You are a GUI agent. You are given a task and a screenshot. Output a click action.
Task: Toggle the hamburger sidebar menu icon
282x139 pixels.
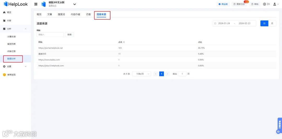pyautogui.click(x=36, y=4)
